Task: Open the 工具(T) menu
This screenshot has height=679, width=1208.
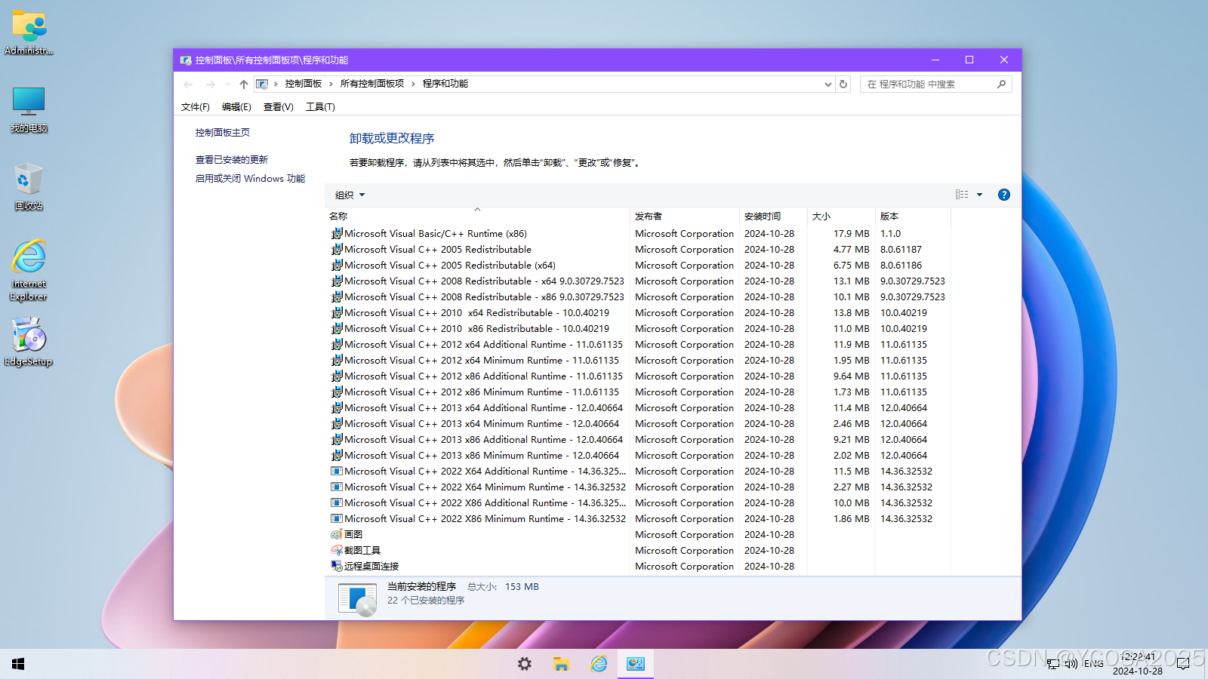Action: (320, 107)
